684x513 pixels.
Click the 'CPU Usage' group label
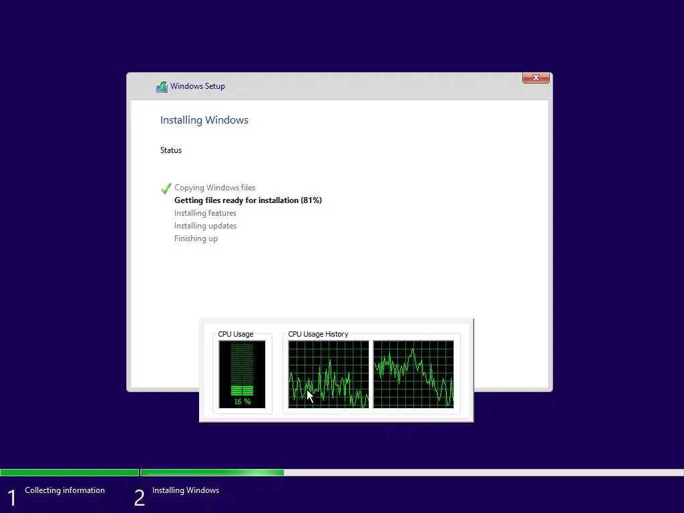[236, 334]
